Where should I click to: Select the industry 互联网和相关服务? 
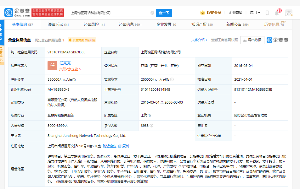point(61,115)
